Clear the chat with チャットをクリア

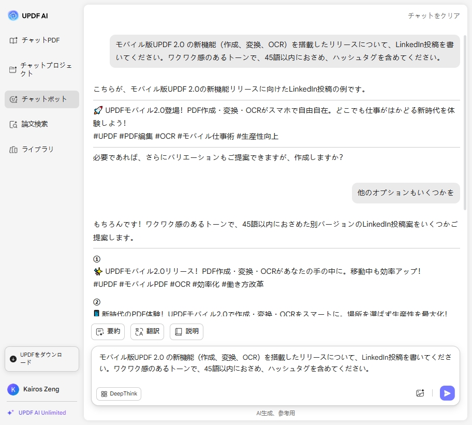[x=434, y=16]
